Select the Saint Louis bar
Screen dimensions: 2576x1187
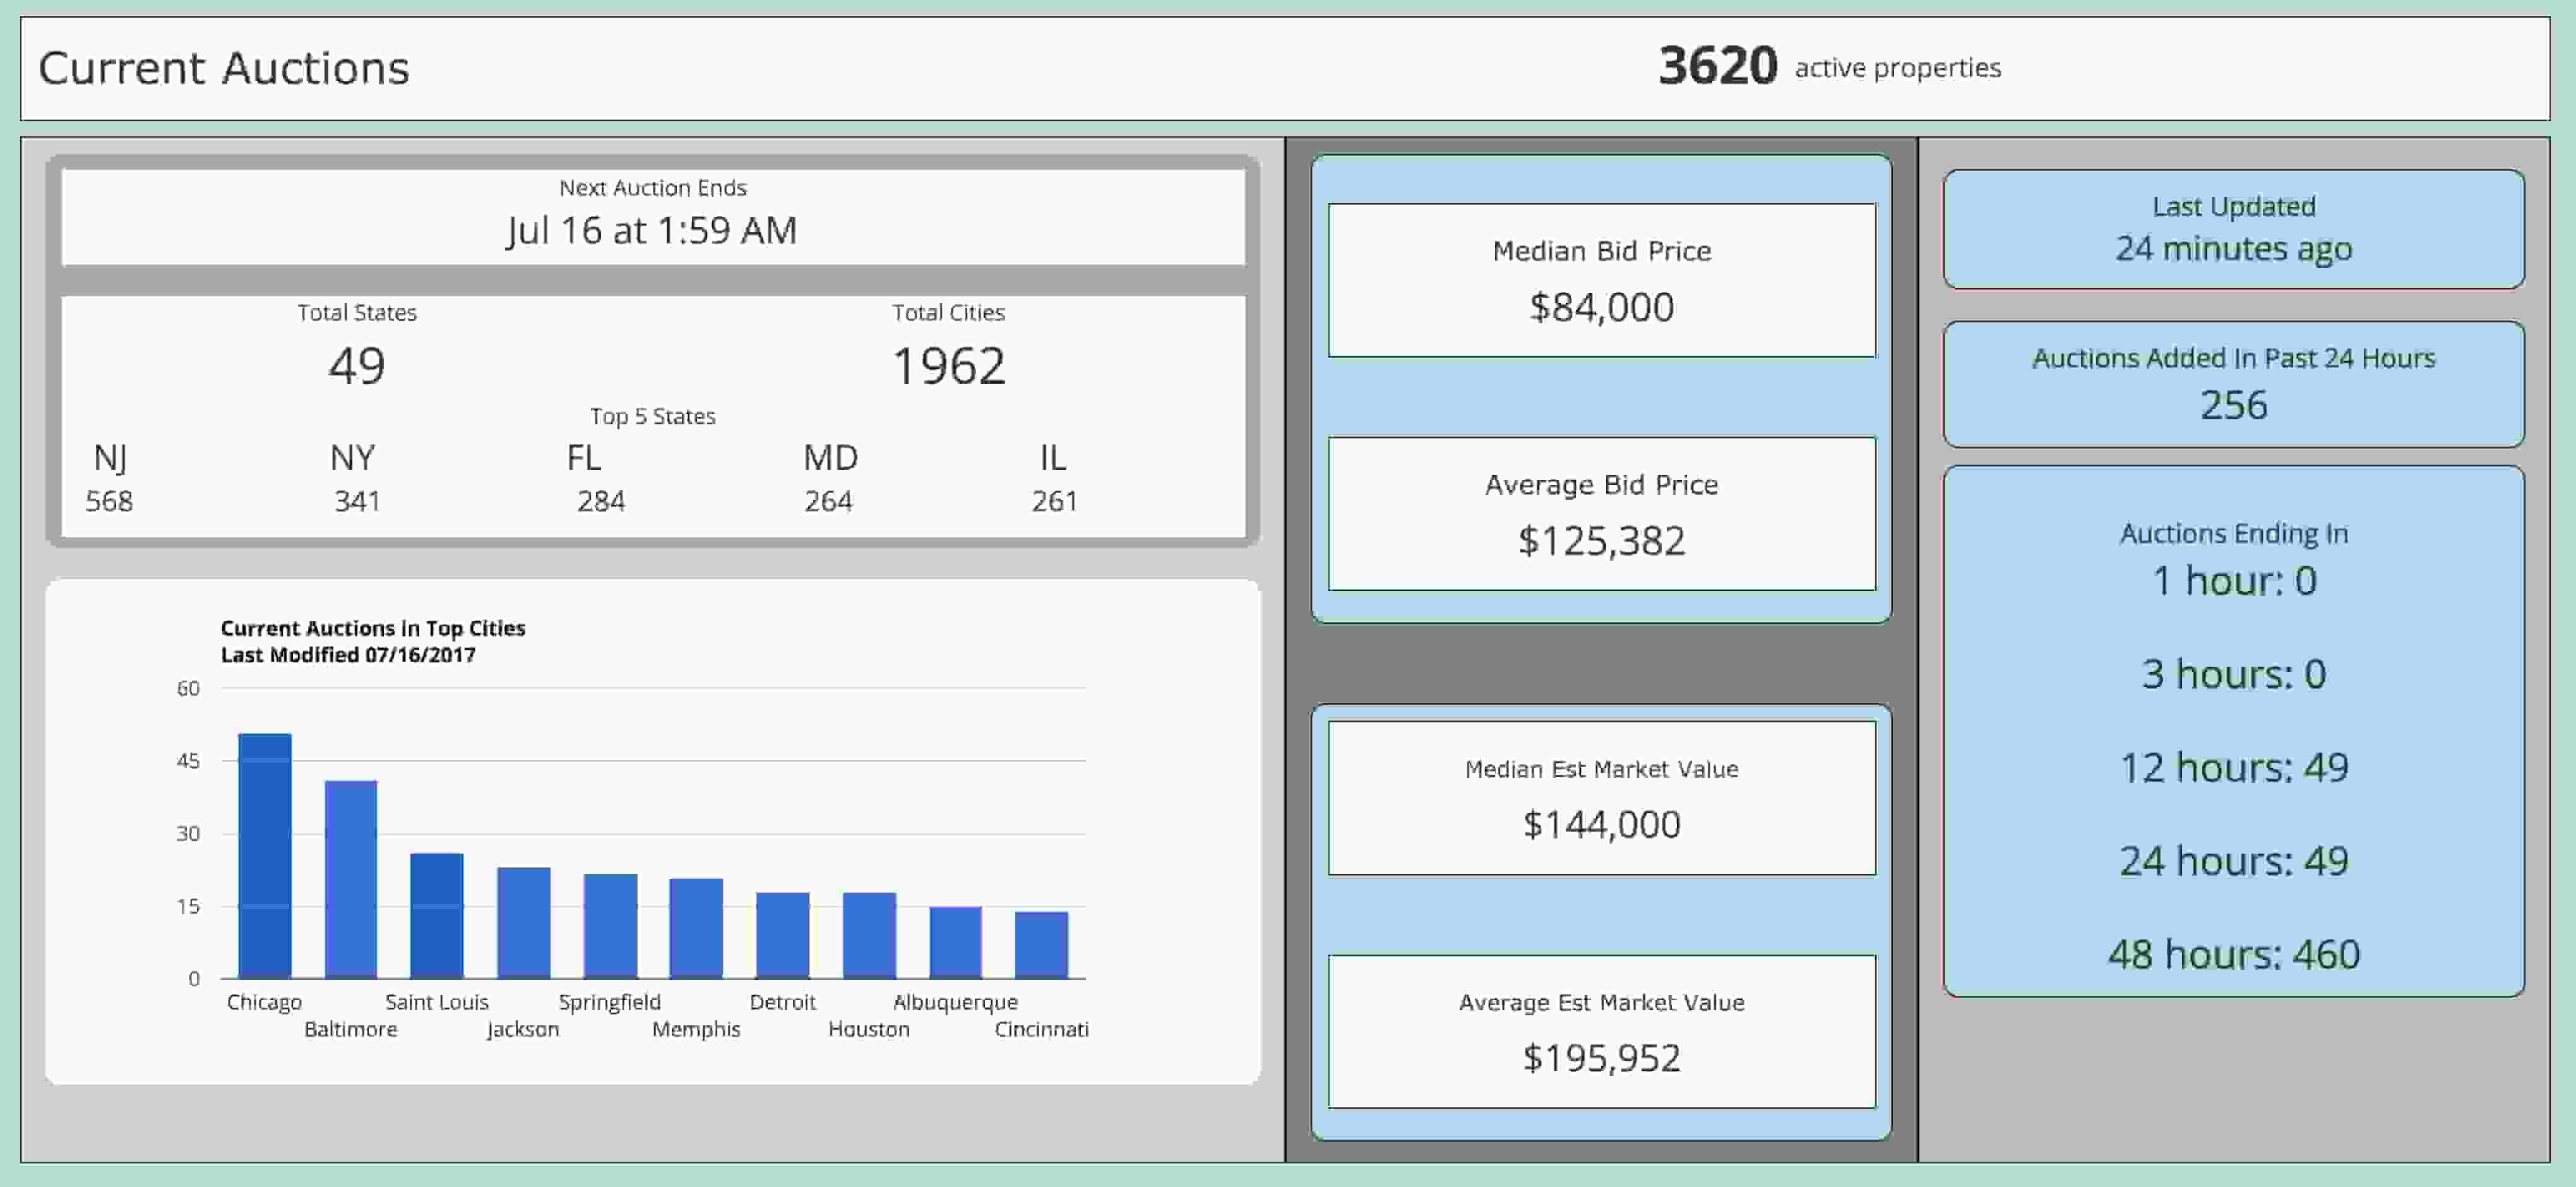tap(437, 916)
